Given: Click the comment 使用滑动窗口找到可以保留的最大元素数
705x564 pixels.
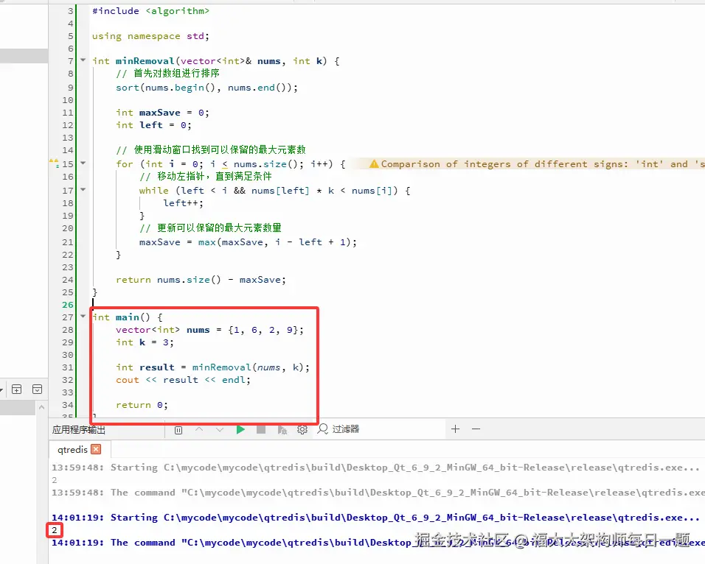Looking at the screenshot, I should click(211, 150).
